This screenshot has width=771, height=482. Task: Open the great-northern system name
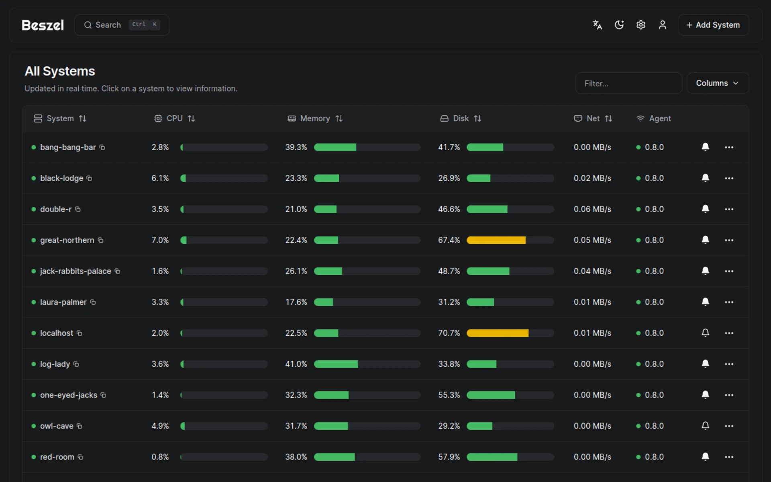67,240
